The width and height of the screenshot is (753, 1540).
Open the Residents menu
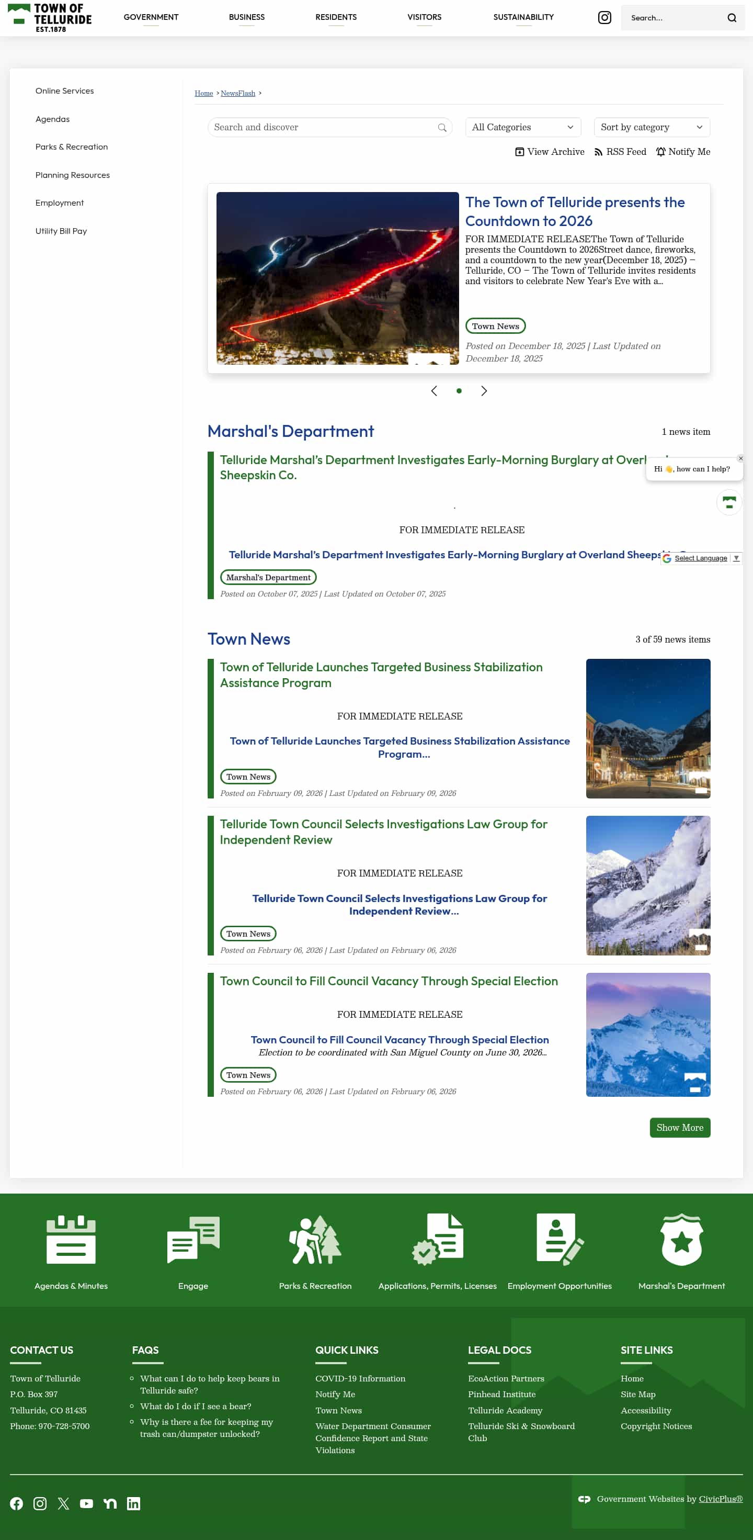(336, 17)
